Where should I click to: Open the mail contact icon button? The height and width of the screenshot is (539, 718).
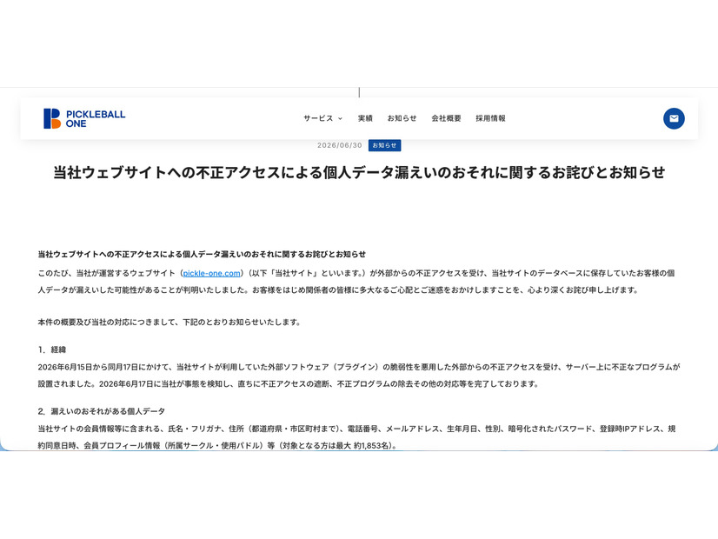(x=674, y=118)
